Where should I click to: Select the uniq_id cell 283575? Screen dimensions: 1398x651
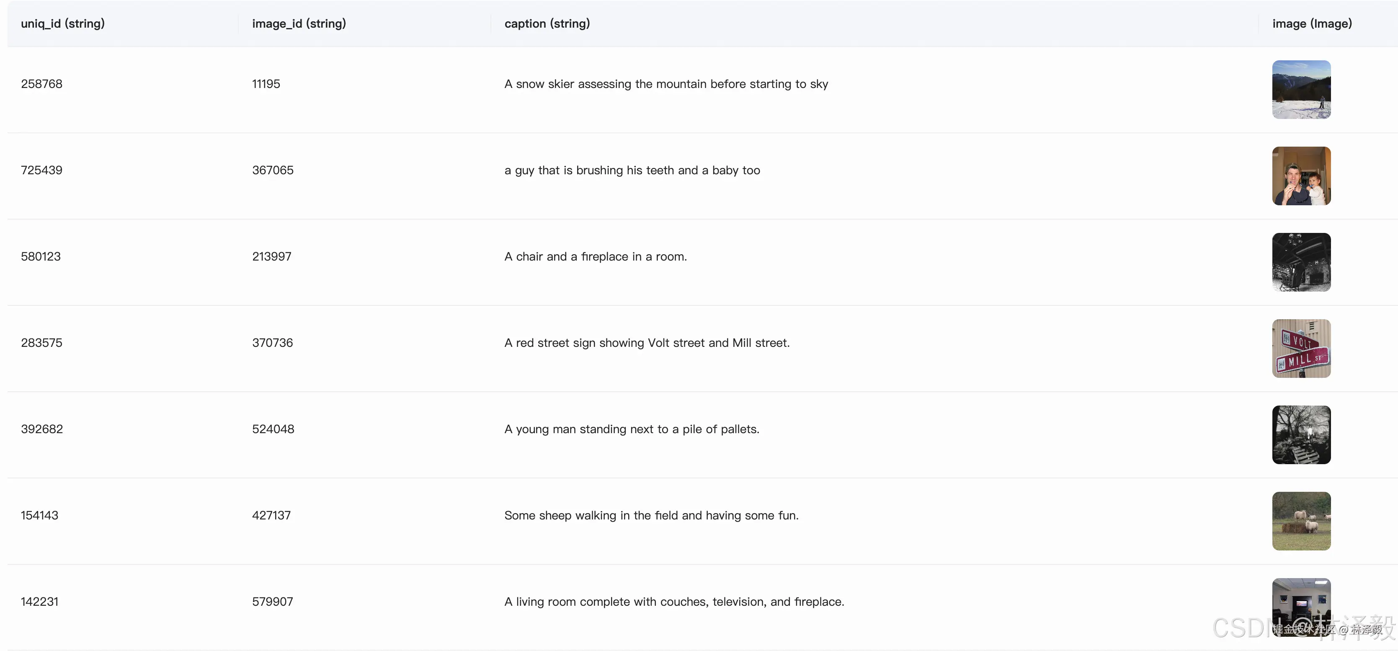click(x=42, y=343)
